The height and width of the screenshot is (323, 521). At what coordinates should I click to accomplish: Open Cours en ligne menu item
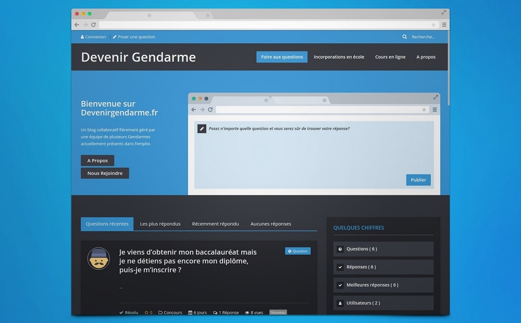click(x=390, y=57)
